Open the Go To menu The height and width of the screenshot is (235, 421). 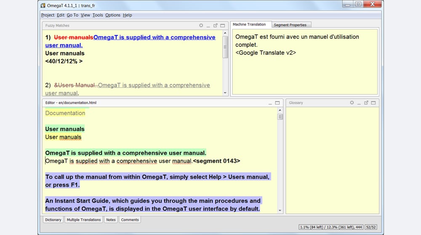pos(72,15)
